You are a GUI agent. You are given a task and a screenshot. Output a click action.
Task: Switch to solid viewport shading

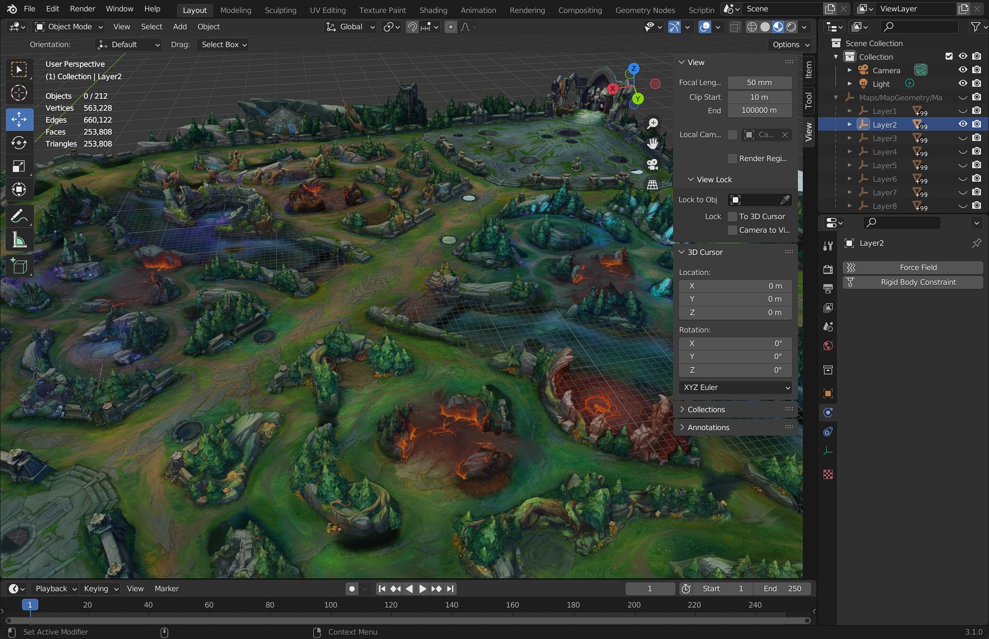765,27
